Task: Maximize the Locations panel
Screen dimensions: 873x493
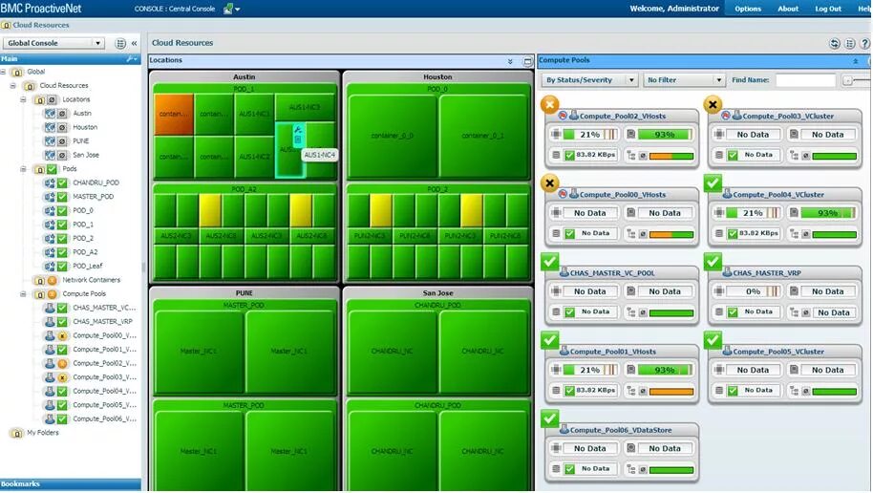Action: click(527, 61)
